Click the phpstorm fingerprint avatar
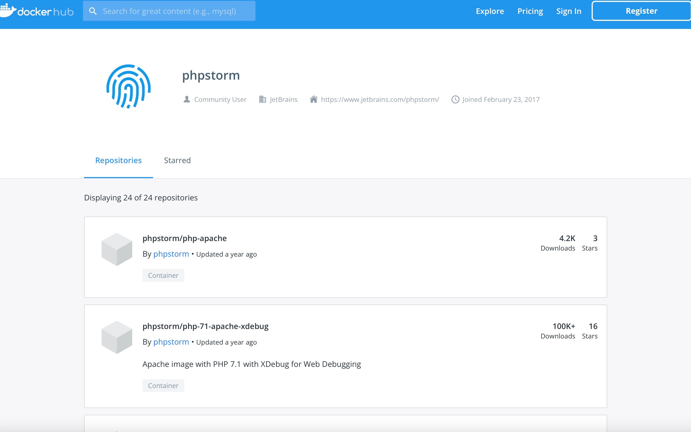This screenshot has width=691, height=432. pos(128,86)
